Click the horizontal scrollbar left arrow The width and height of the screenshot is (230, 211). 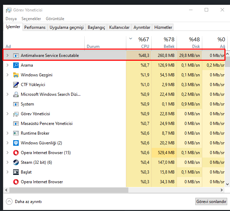coord(6,190)
